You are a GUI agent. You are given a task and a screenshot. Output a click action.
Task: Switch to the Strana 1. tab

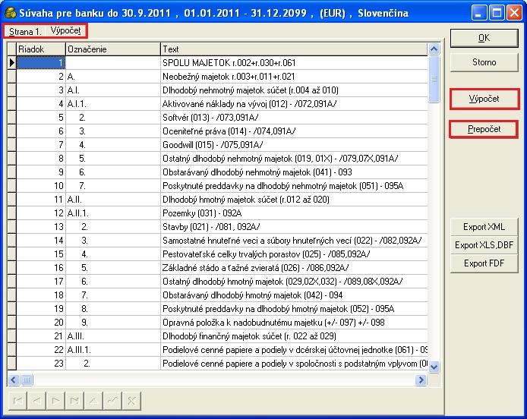point(25,31)
